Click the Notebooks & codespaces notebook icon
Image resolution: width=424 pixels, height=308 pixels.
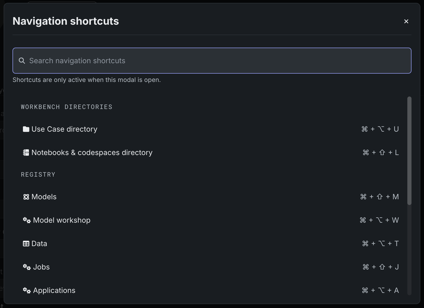[26, 152]
